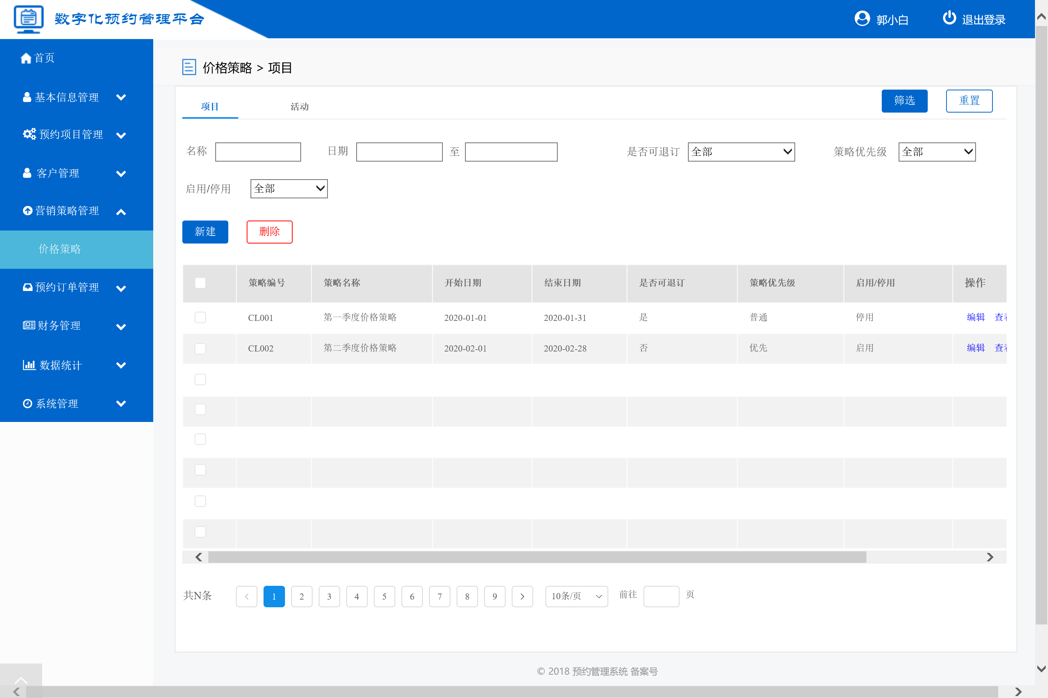
Task: Click the 名称 input field
Action: coord(258,152)
